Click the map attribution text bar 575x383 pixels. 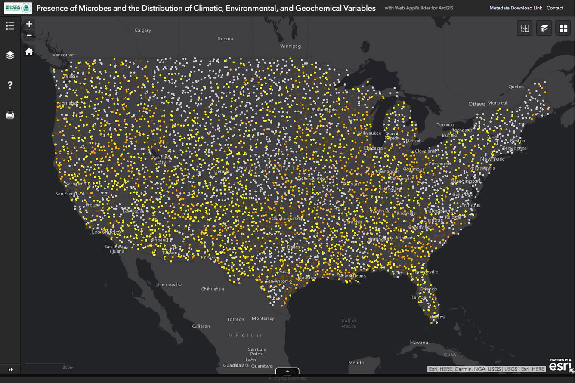(x=487, y=369)
